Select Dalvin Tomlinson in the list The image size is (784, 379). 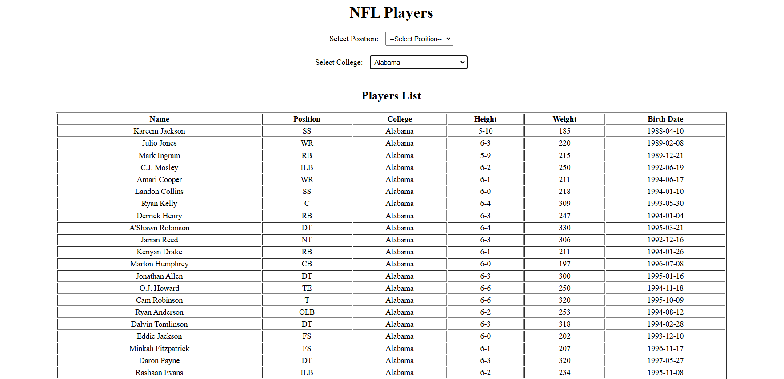point(159,324)
